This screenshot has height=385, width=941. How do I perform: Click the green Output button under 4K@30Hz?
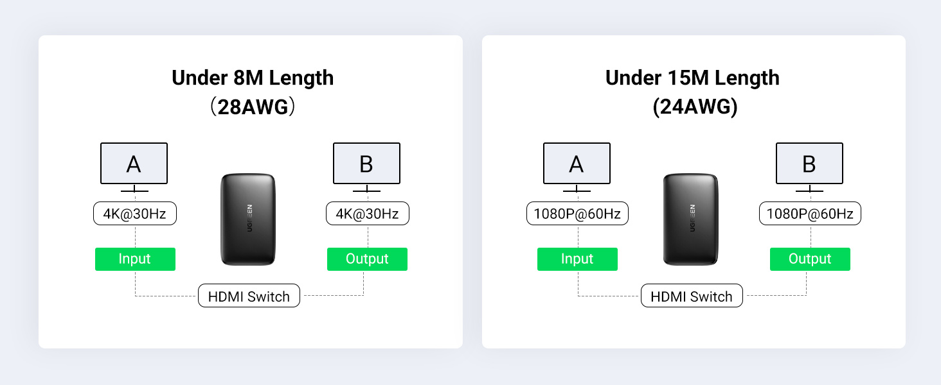(x=367, y=259)
